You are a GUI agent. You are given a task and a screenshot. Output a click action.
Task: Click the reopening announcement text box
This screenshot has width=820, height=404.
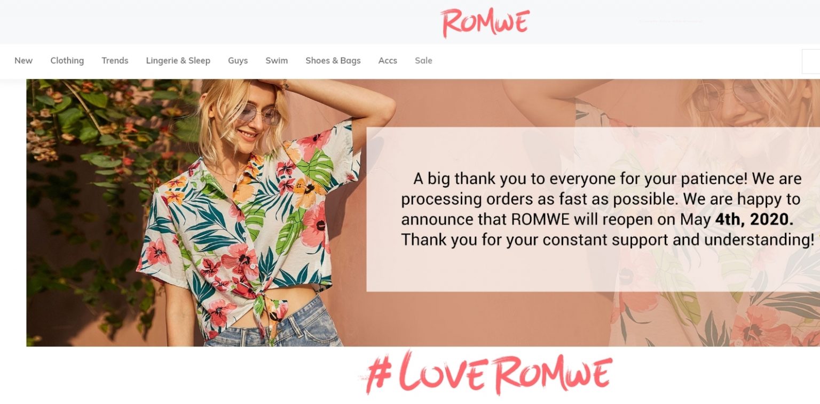coord(593,209)
